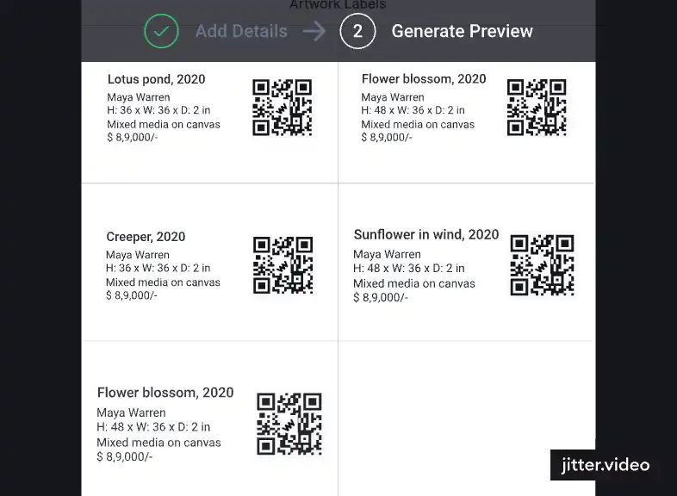The width and height of the screenshot is (677, 496).
Task: Click the price on the Creeper label
Action: [x=132, y=295]
